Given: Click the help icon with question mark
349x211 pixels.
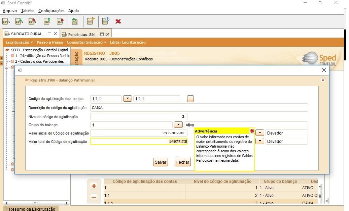Looking at the screenshot, I should [x=105, y=21].
